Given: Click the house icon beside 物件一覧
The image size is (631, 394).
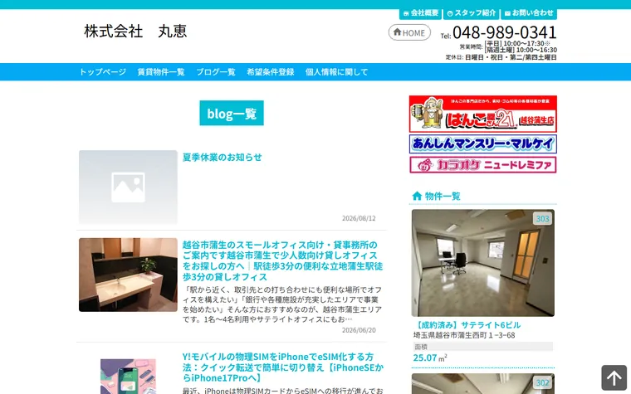Looking at the screenshot, I should (x=417, y=196).
